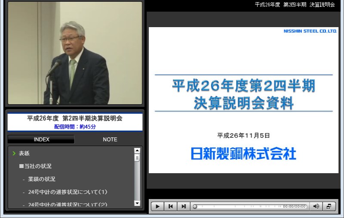344x218 pixels.
Task: Click the speaker video panel
Action: coord(75,53)
